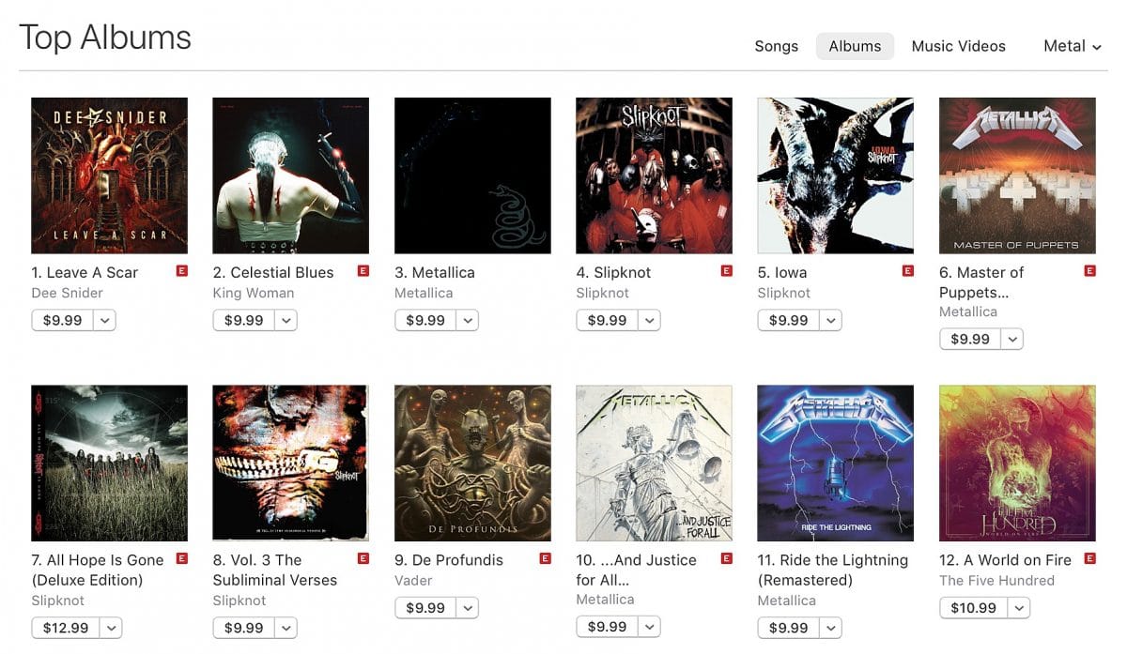Viewport: 1127px width, 654px height.
Task: Open the King Woman artist link
Action: click(x=254, y=293)
